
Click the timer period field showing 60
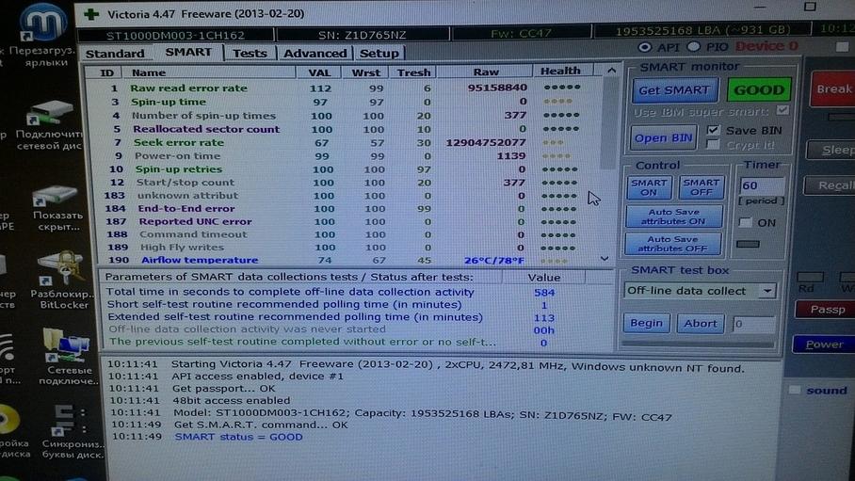tap(762, 185)
